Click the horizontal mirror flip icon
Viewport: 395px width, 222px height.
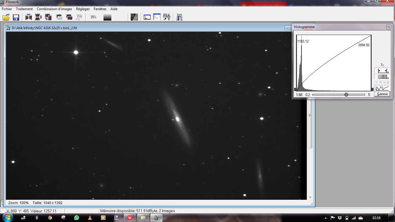(28, 17)
